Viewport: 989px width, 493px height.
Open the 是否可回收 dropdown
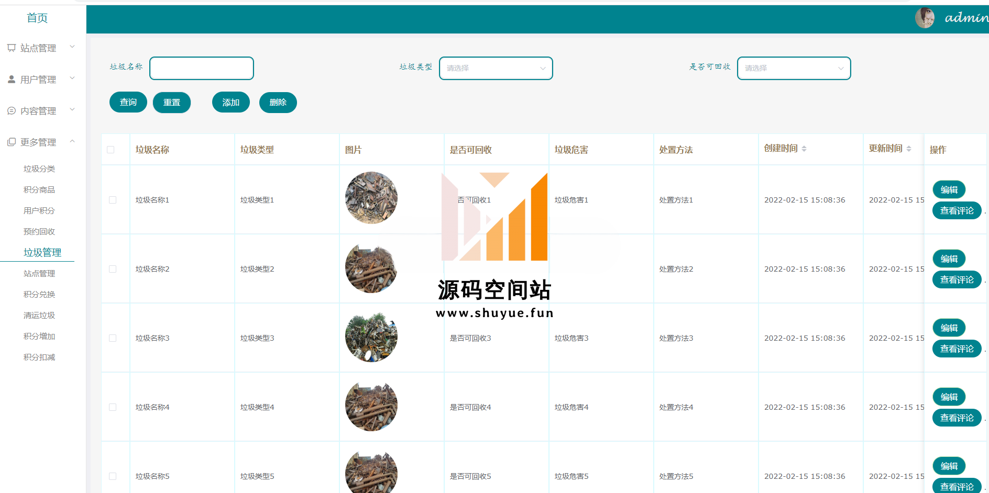(x=794, y=69)
